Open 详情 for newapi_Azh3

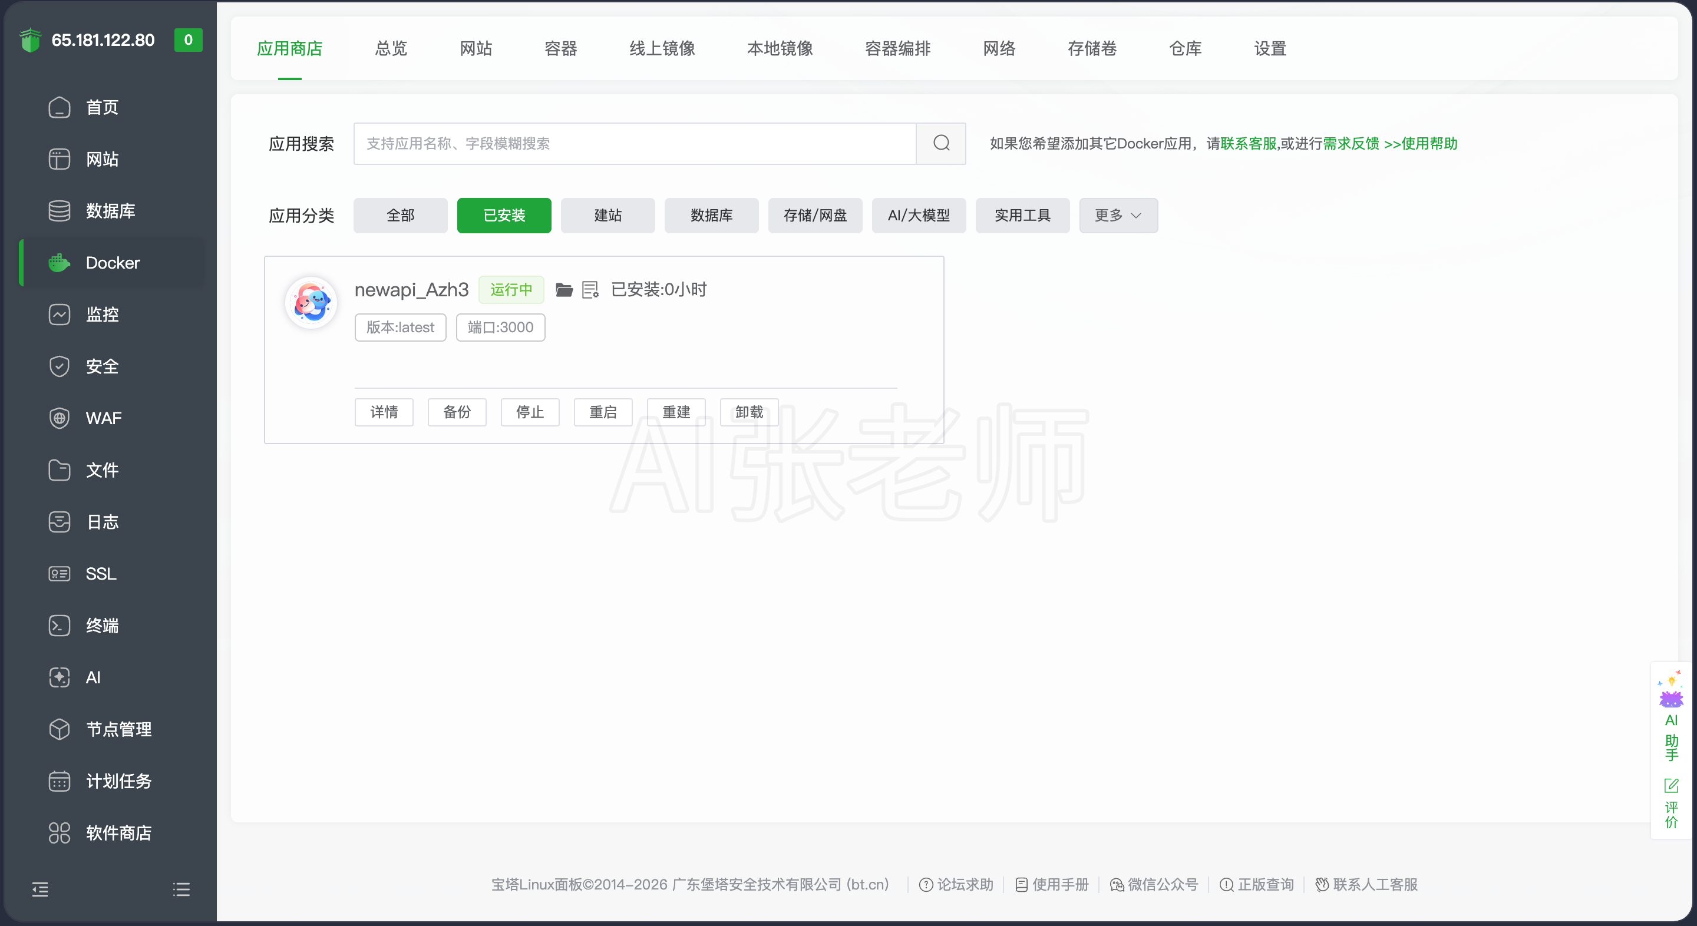tap(384, 412)
